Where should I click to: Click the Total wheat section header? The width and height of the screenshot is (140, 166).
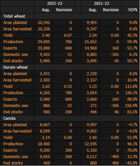click(14, 16)
